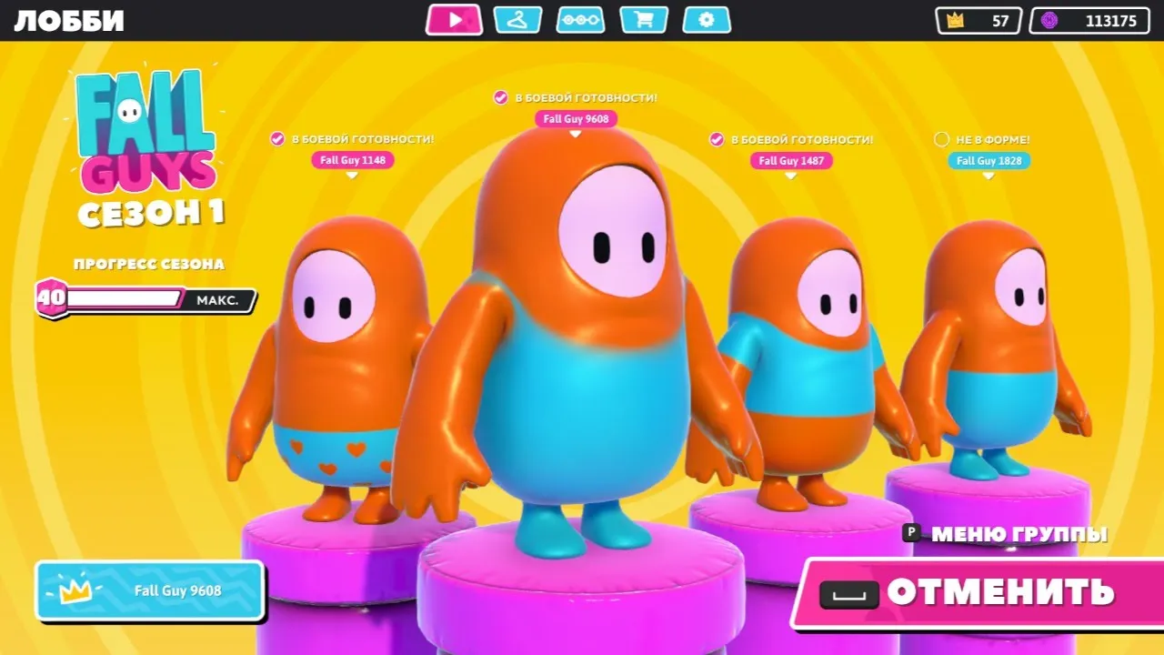Click the ПРОГРЕСС СЕЗОНА label
This screenshot has width=1164, height=655.
click(149, 265)
